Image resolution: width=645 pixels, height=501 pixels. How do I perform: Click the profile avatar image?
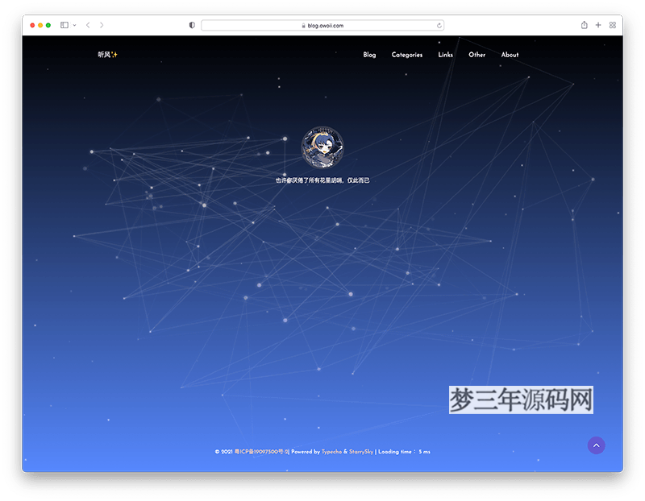(x=322, y=147)
